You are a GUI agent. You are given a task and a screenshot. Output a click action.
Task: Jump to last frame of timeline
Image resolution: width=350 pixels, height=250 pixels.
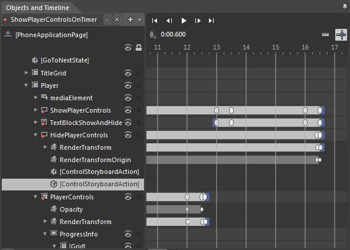pyautogui.click(x=211, y=21)
